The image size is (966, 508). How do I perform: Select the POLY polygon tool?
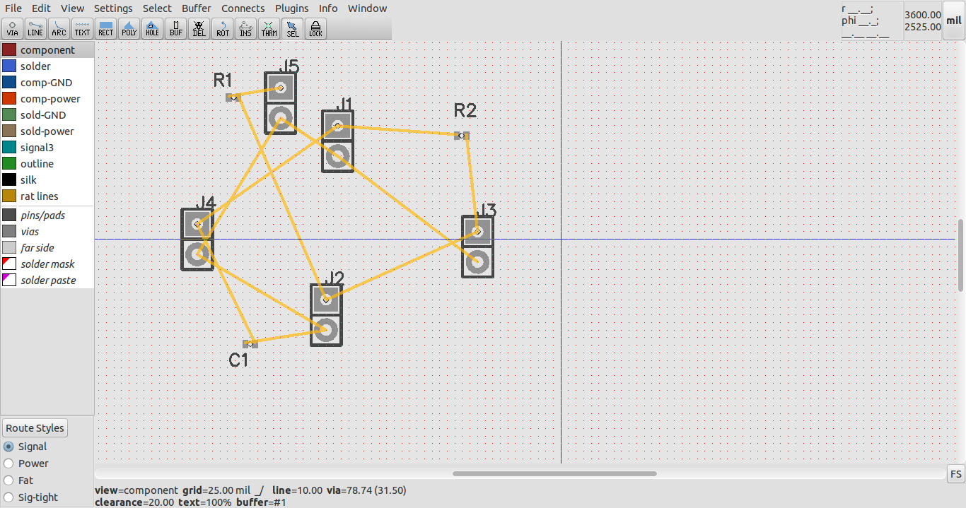click(x=129, y=28)
